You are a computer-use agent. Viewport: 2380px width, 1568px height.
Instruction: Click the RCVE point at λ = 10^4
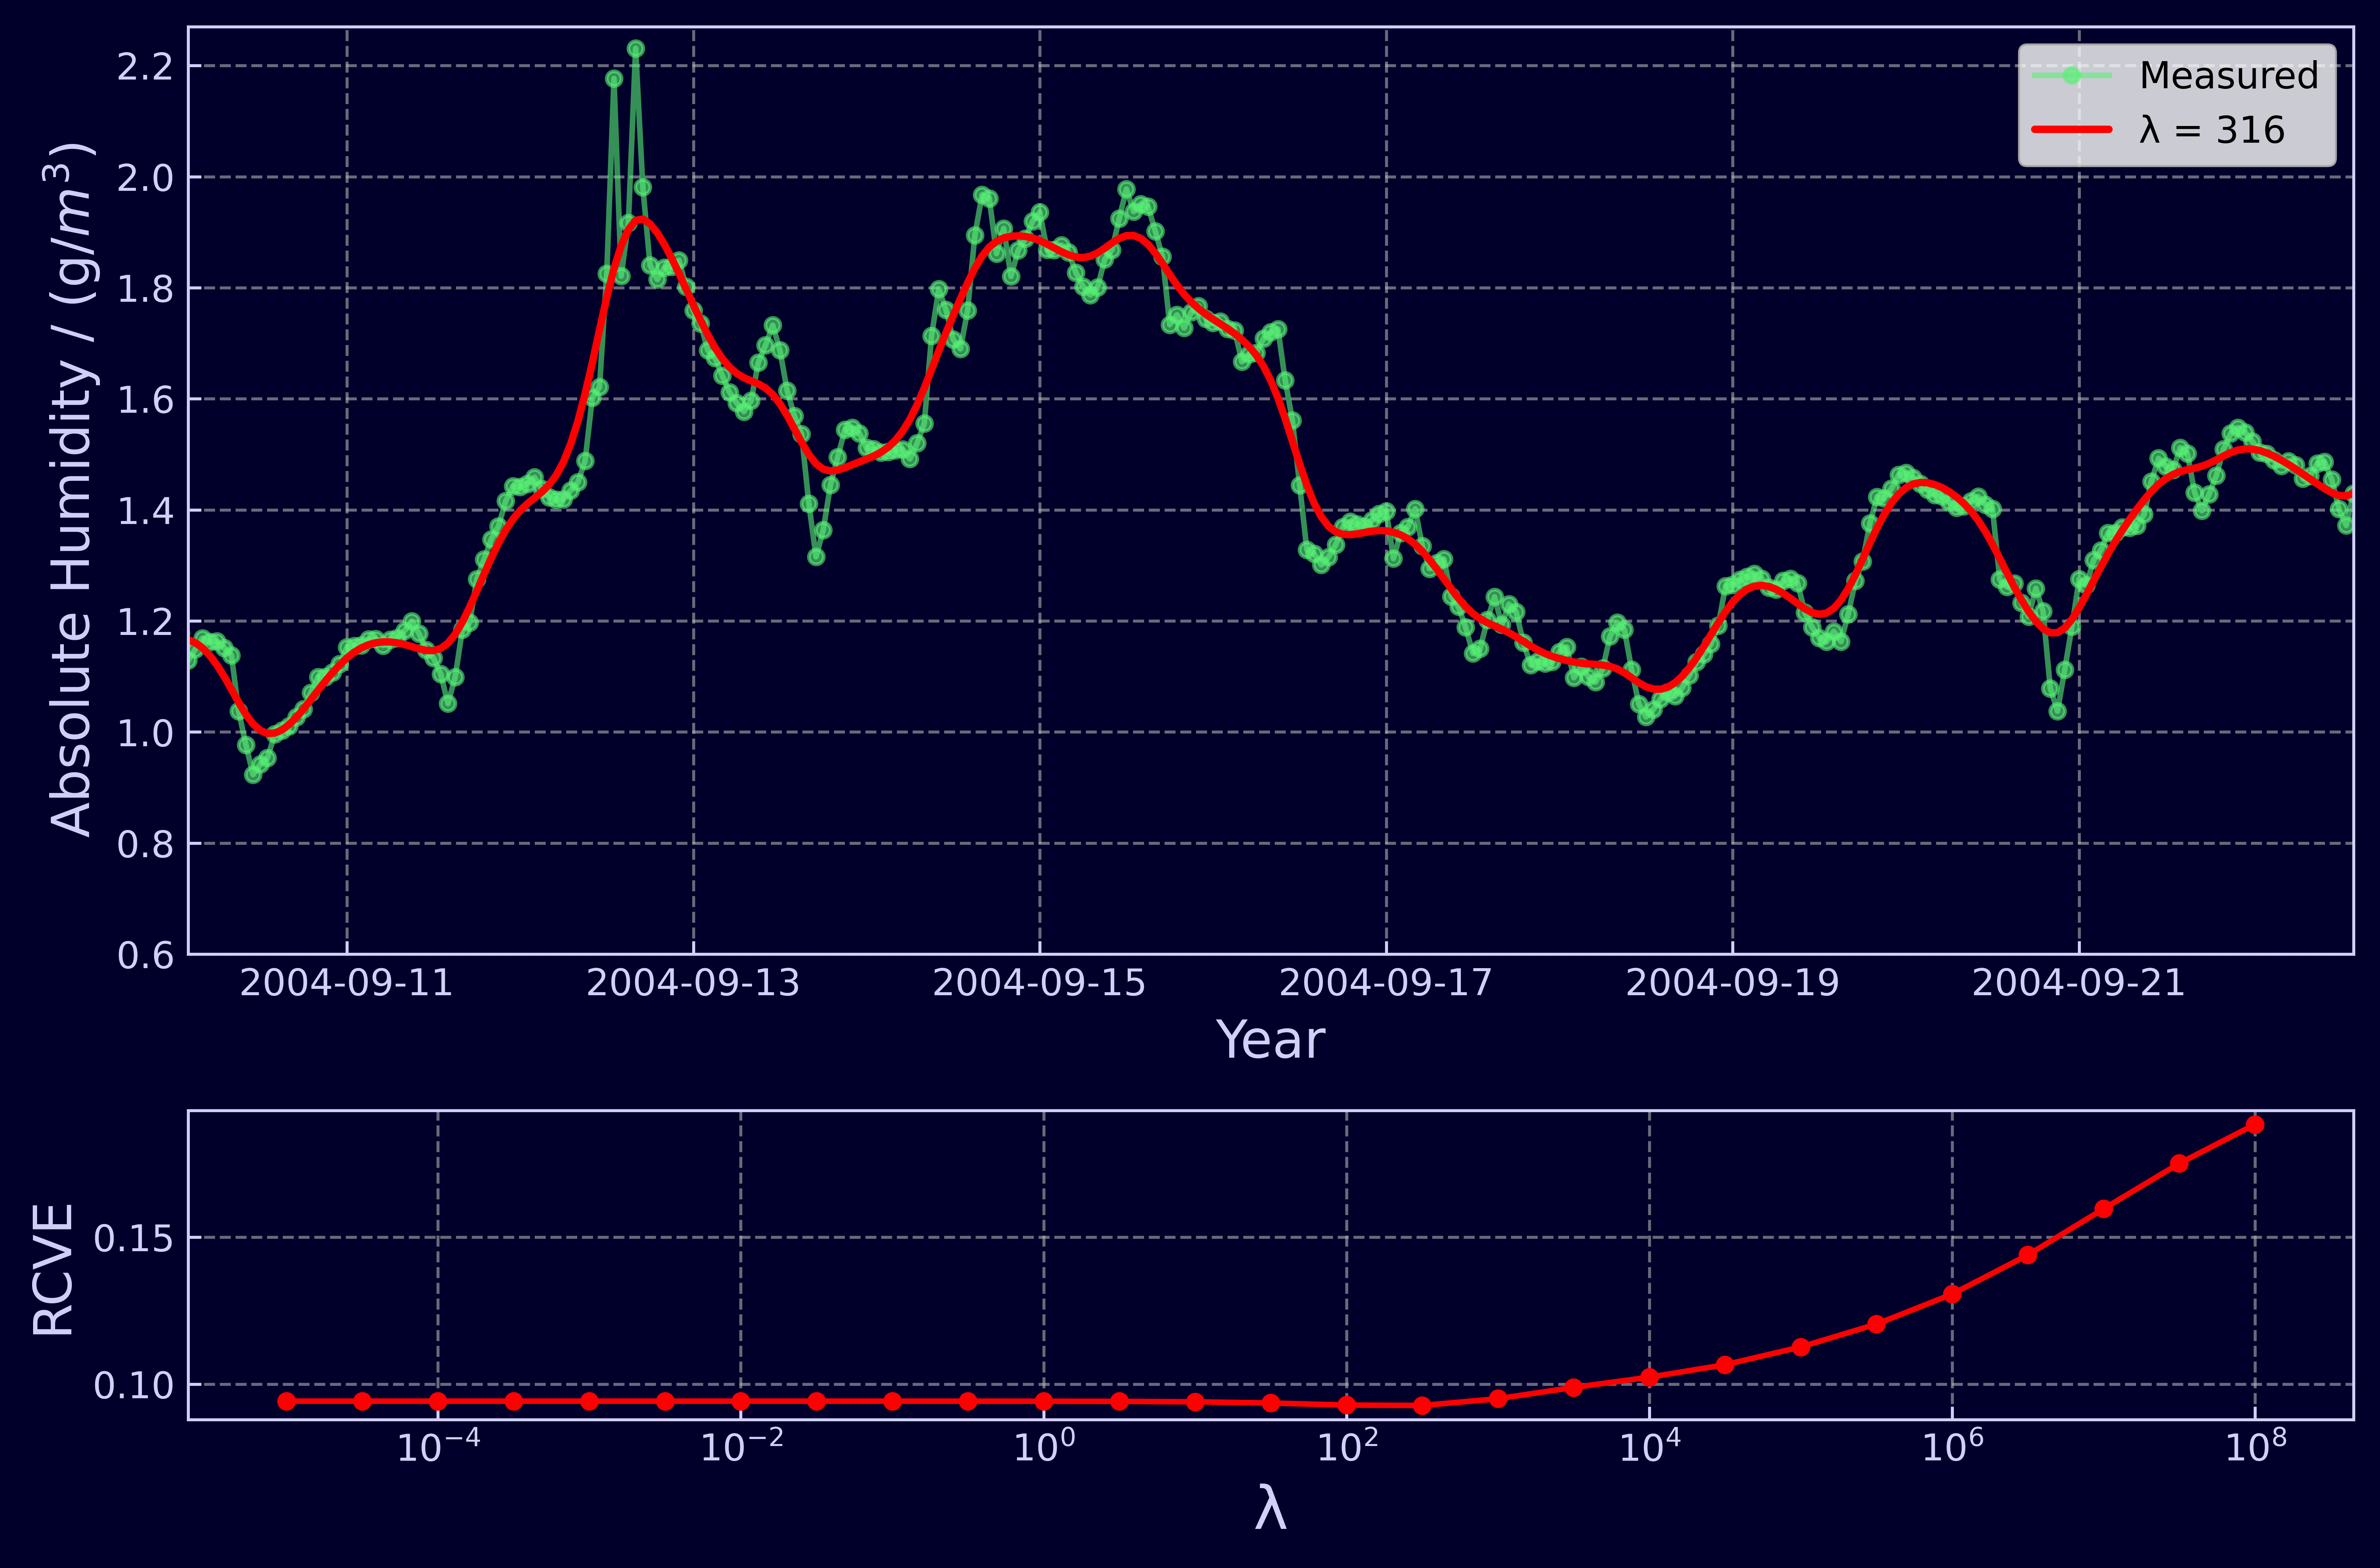tap(1650, 1377)
